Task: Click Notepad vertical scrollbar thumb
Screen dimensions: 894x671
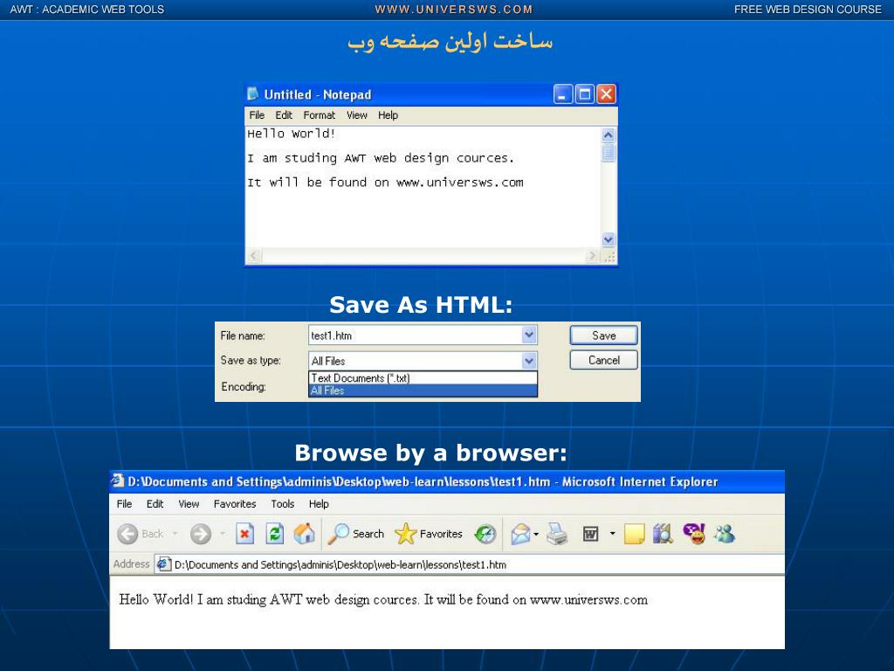Action: [x=609, y=153]
